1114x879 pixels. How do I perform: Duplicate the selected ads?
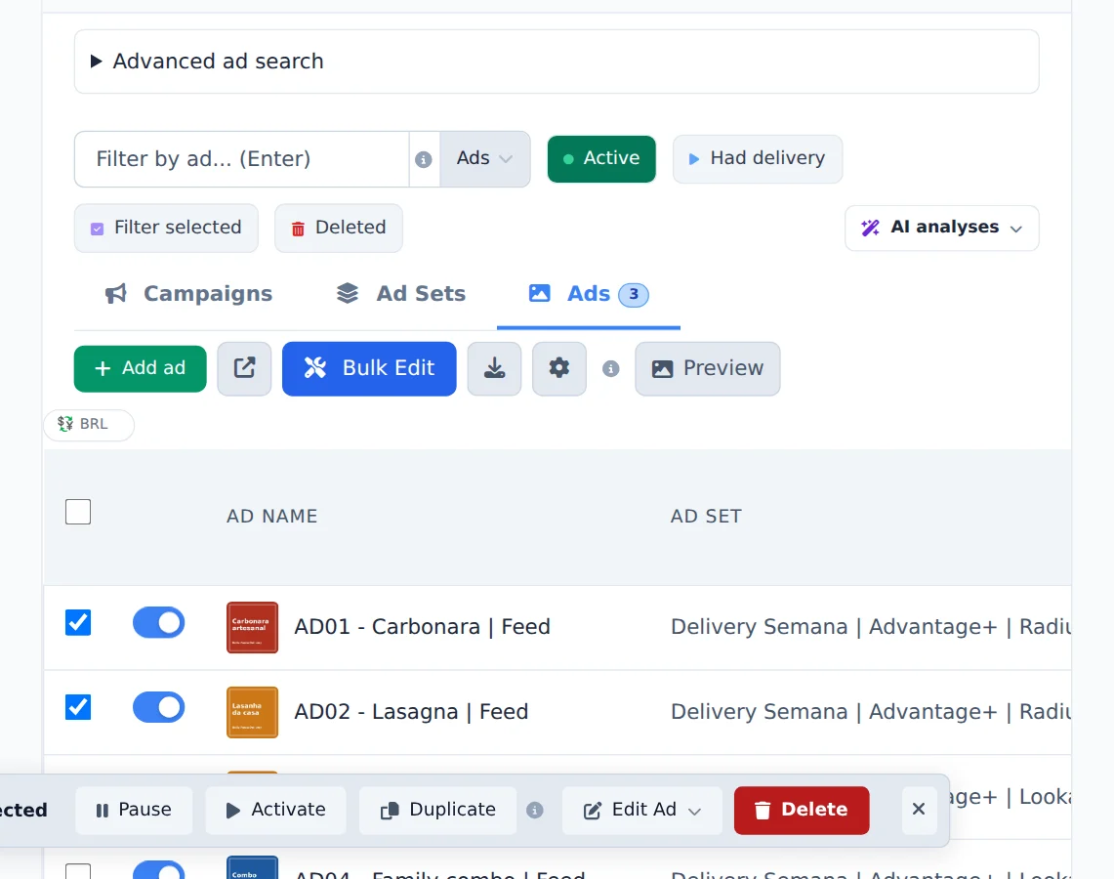click(x=437, y=810)
